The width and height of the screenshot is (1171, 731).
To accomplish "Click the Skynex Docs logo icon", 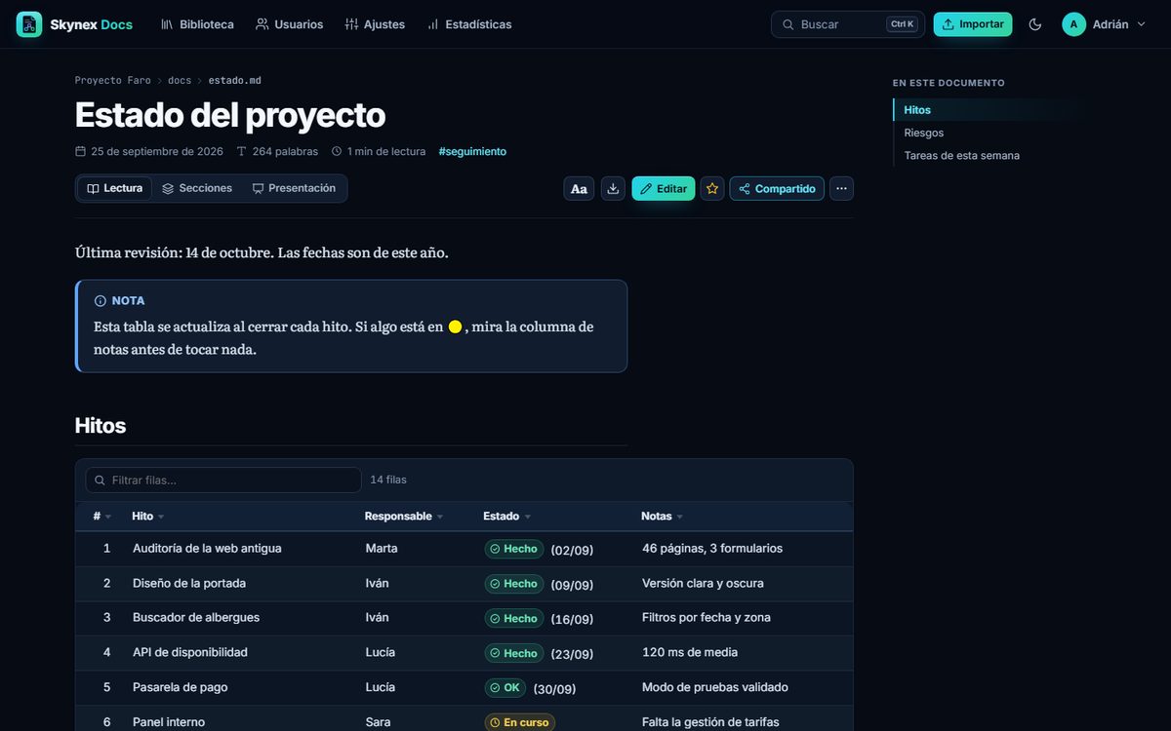I will coord(29,24).
